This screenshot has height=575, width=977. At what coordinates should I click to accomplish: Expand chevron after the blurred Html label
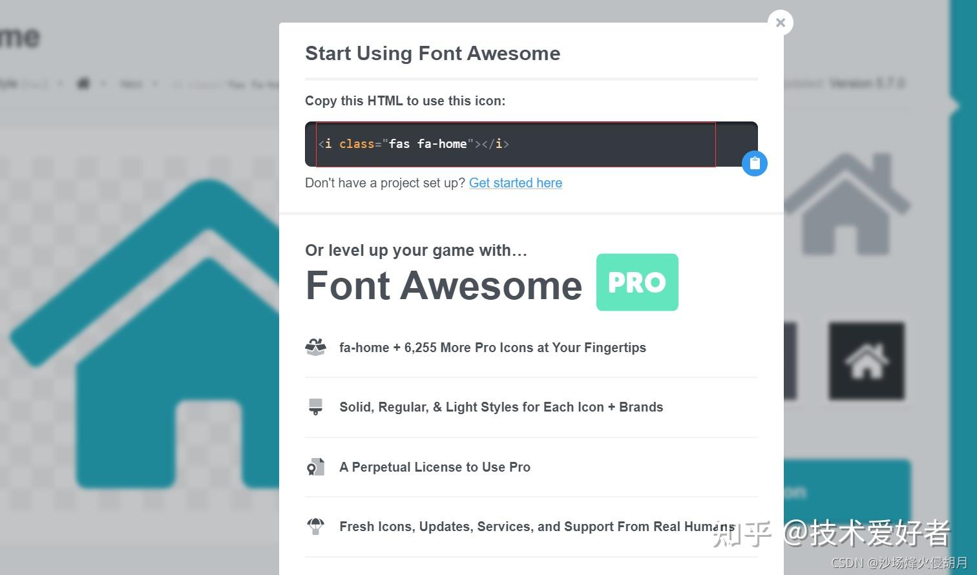tap(155, 83)
